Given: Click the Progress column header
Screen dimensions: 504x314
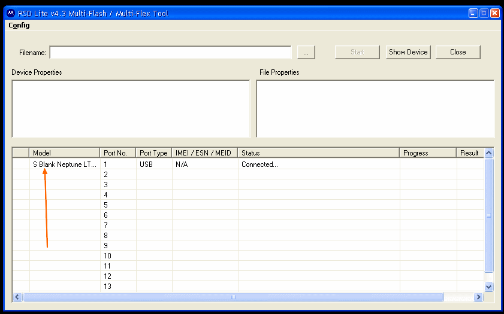Looking at the screenshot, I should pyautogui.click(x=428, y=153).
